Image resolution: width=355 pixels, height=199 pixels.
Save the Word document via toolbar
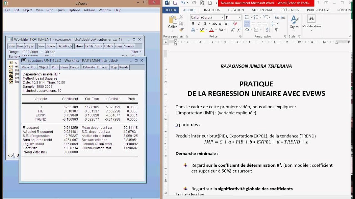coord(175,3)
